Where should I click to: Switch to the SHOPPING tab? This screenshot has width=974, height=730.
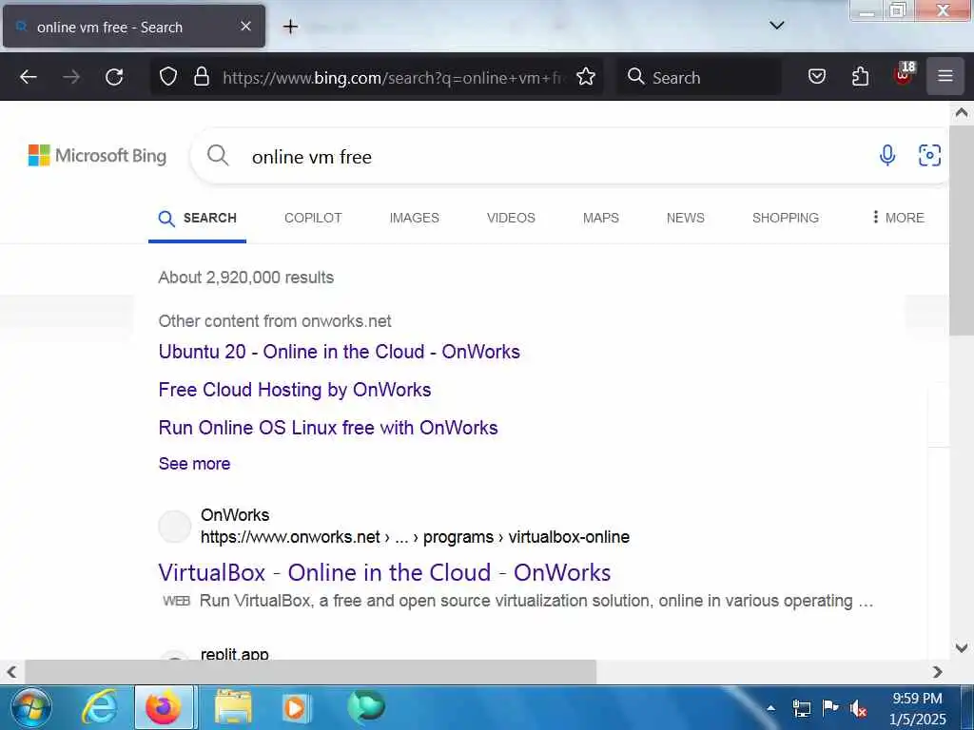click(x=785, y=218)
